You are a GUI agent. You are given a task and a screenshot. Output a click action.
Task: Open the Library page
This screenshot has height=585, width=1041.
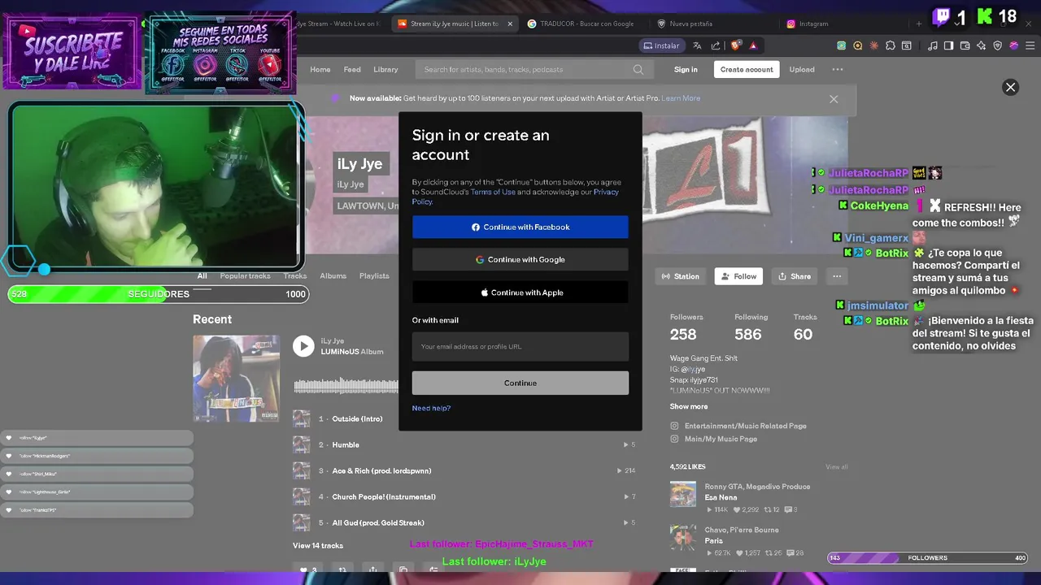(385, 70)
